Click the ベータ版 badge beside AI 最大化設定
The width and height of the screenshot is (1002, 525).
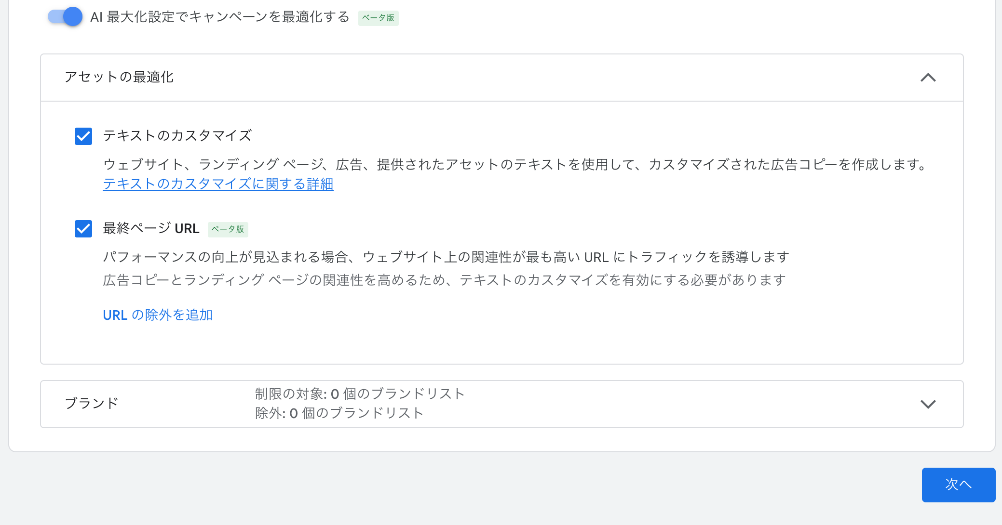pos(379,18)
